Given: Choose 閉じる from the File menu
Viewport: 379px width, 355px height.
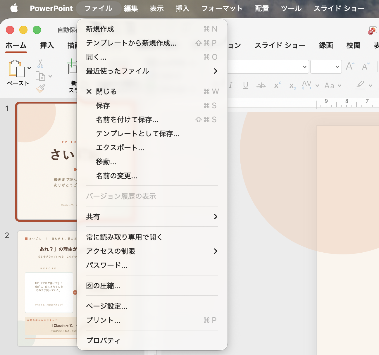Looking at the screenshot, I should pos(152,92).
